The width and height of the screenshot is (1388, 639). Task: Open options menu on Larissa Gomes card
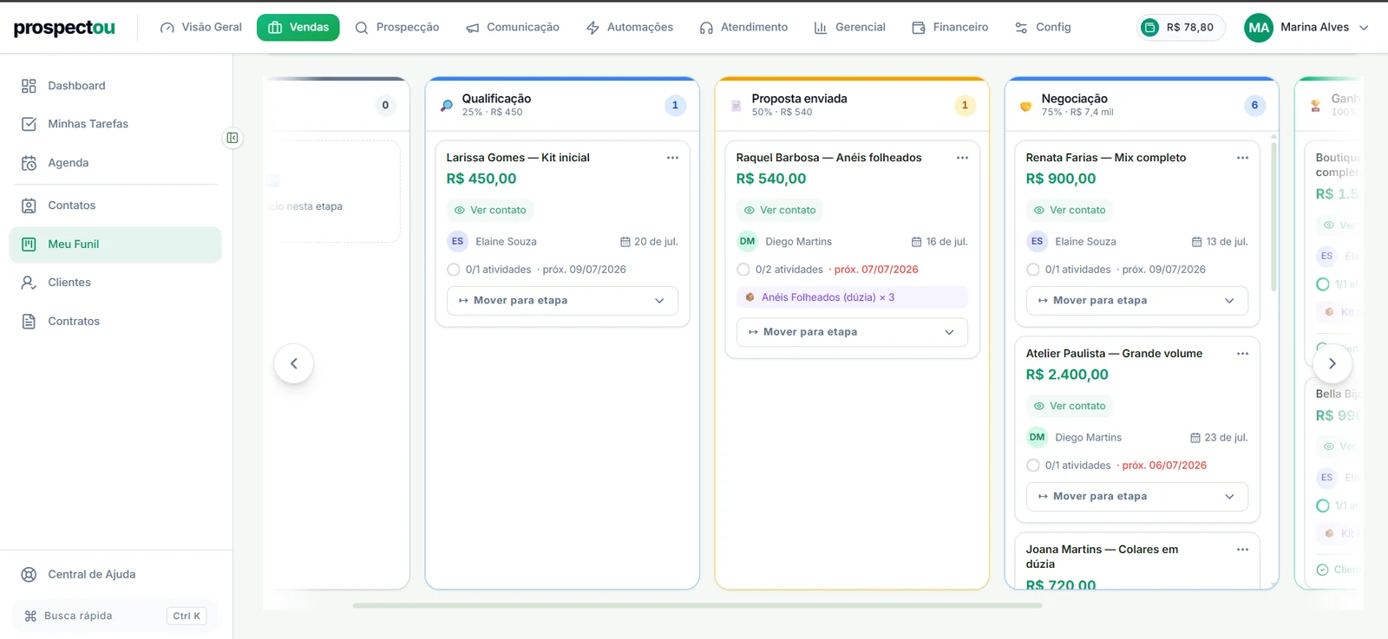(x=672, y=158)
